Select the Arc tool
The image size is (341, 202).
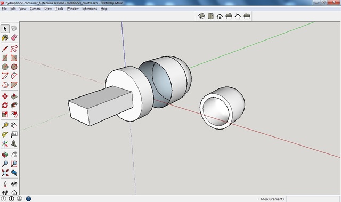tap(5, 76)
